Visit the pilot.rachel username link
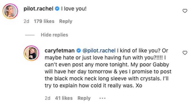Viewport: 191px width, 106px height. point(38,9)
